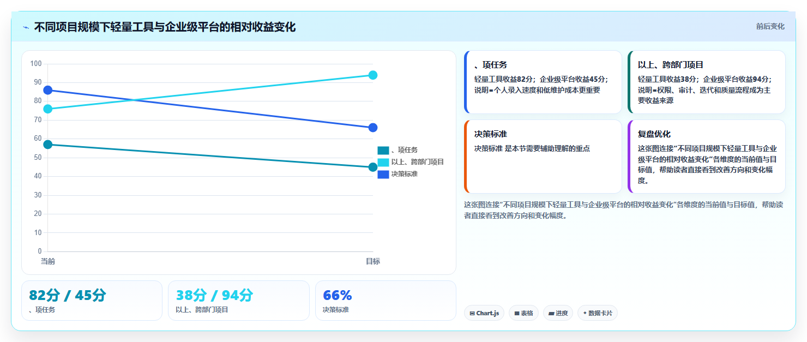Screen dimensions: 807x342
Task: Click the 决策标准 legend label in chart
Action: click(x=405, y=174)
